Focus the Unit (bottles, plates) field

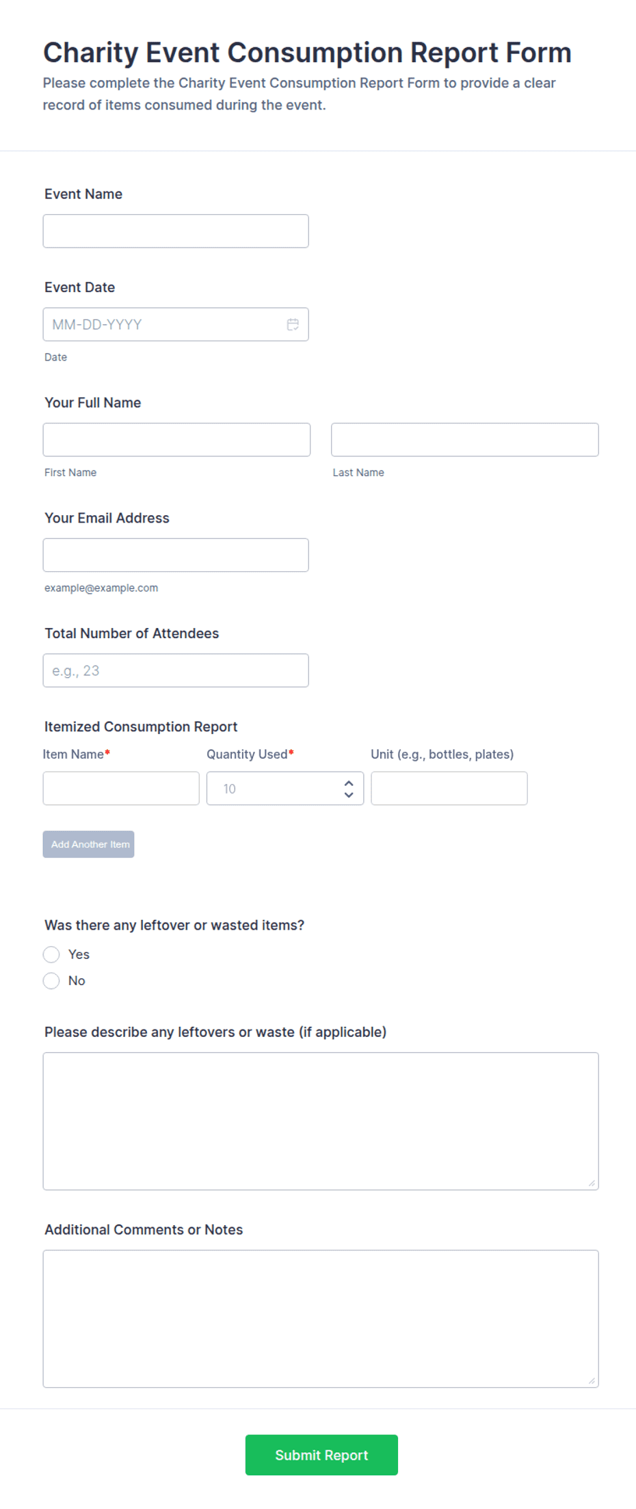tap(449, 789)
